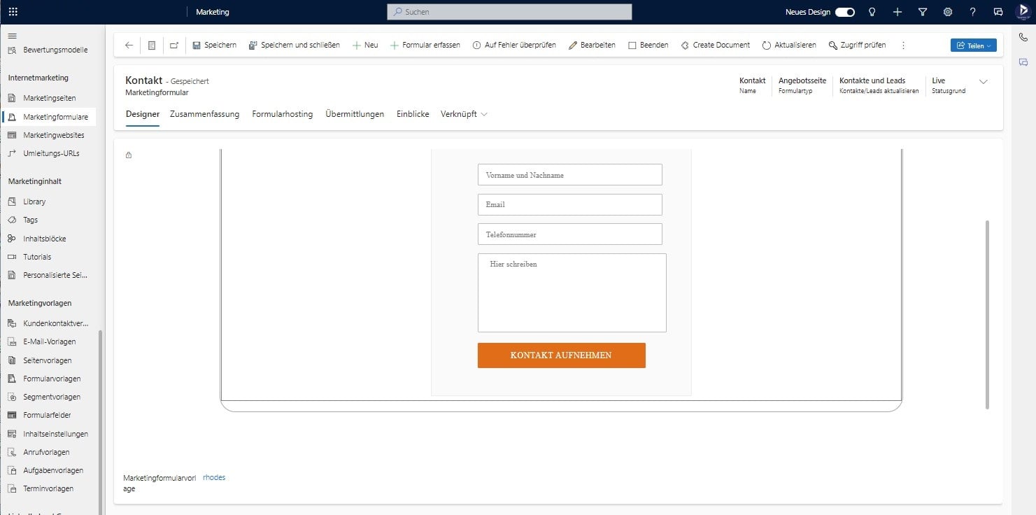Viewport: 1036px width, 515px height.
Task: Click the Kontakt Aufnehmen form button
Action: coord(561,355)
